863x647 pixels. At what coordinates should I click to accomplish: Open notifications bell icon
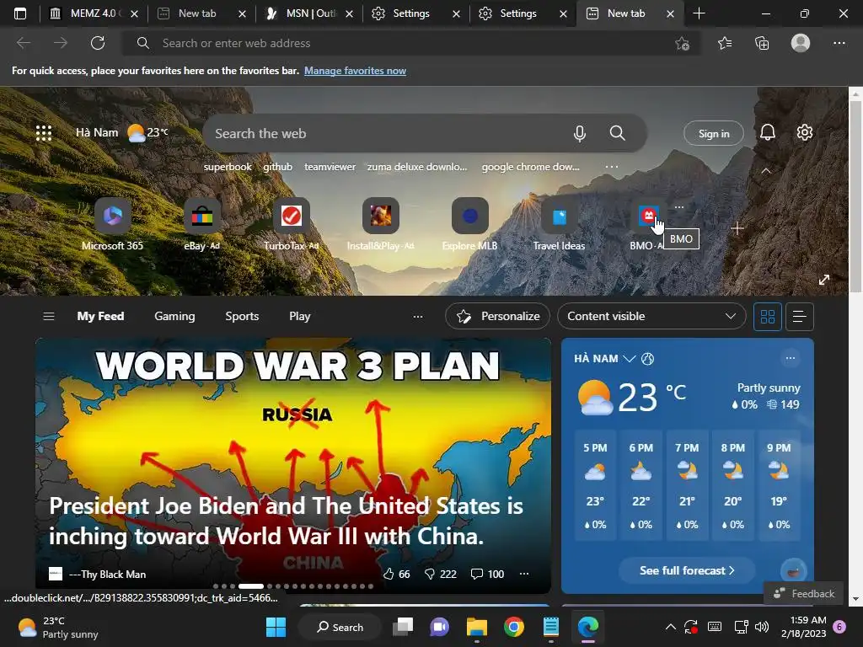click(x=767, y=132)
